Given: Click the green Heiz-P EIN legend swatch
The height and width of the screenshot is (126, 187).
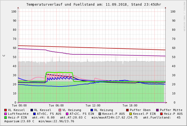Looking at the screenshot, I should [6, 117].
